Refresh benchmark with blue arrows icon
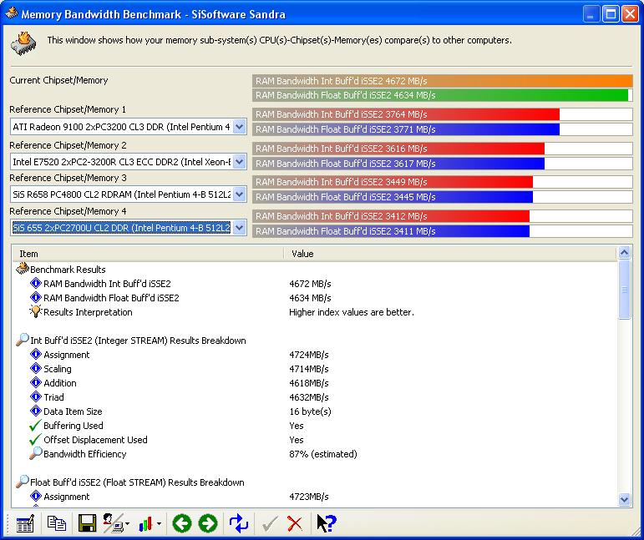 (x=239, y=523)
